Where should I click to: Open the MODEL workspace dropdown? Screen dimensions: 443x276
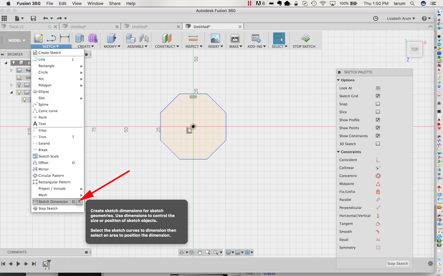tap(16, 40)
